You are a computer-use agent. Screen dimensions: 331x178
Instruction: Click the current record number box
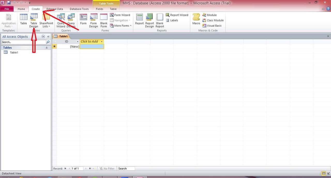point(77,168)
